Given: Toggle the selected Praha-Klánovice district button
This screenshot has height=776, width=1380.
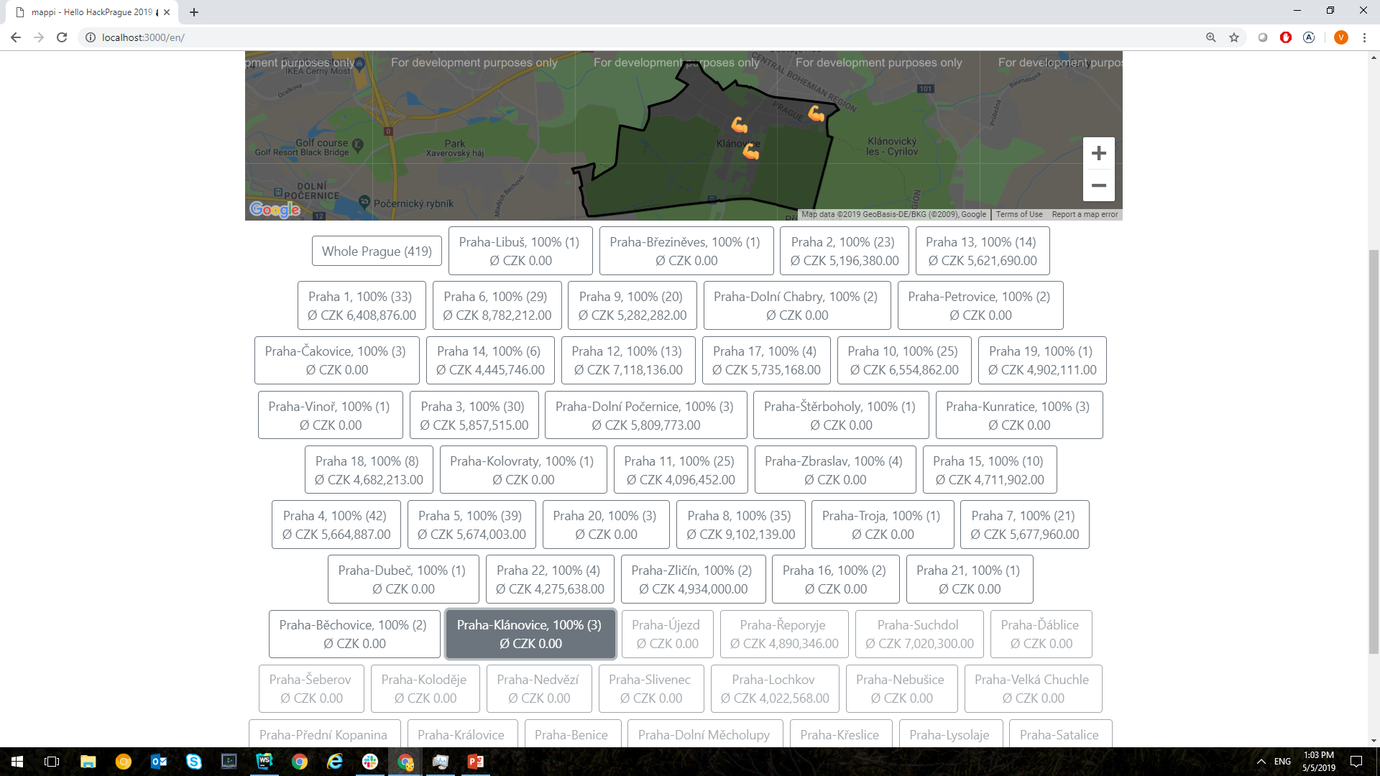Looking at the screenshot, I should (x=530, y=634).
